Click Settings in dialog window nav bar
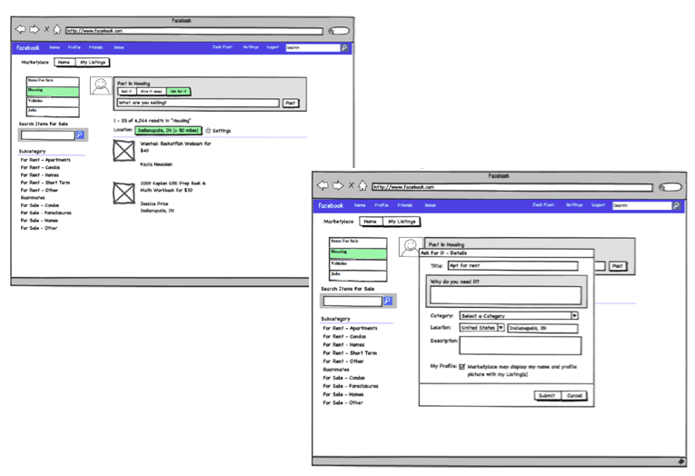695x476 pixels. click(574, 204)
